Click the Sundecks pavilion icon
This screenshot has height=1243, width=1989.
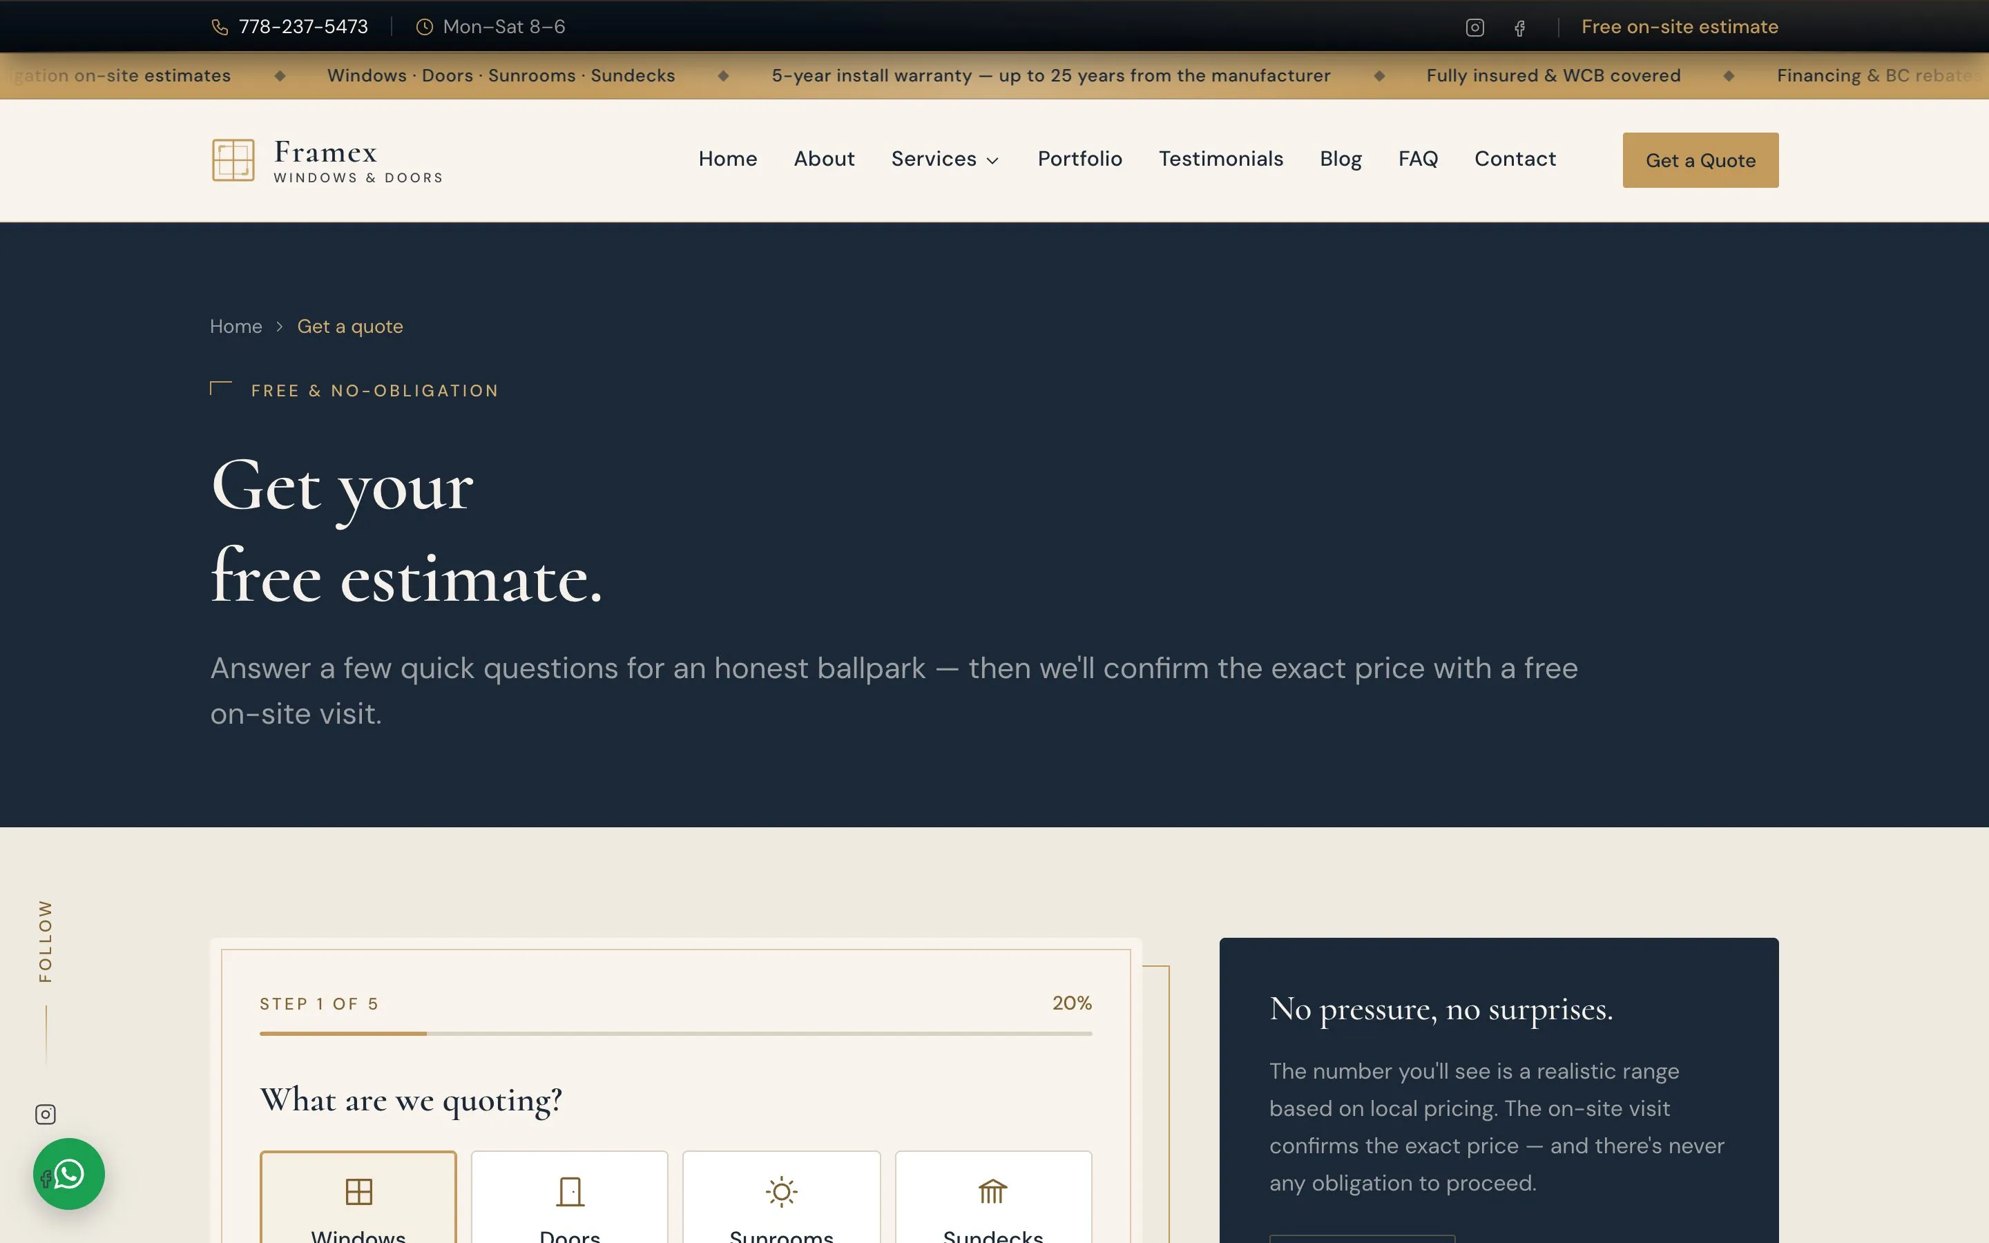click(993, 1191)
